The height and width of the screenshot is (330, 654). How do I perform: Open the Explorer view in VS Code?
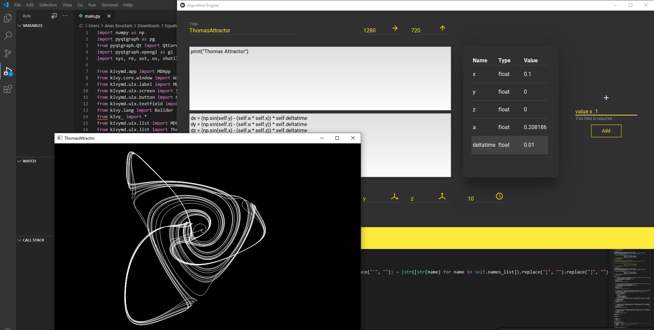tap(7, 18)
